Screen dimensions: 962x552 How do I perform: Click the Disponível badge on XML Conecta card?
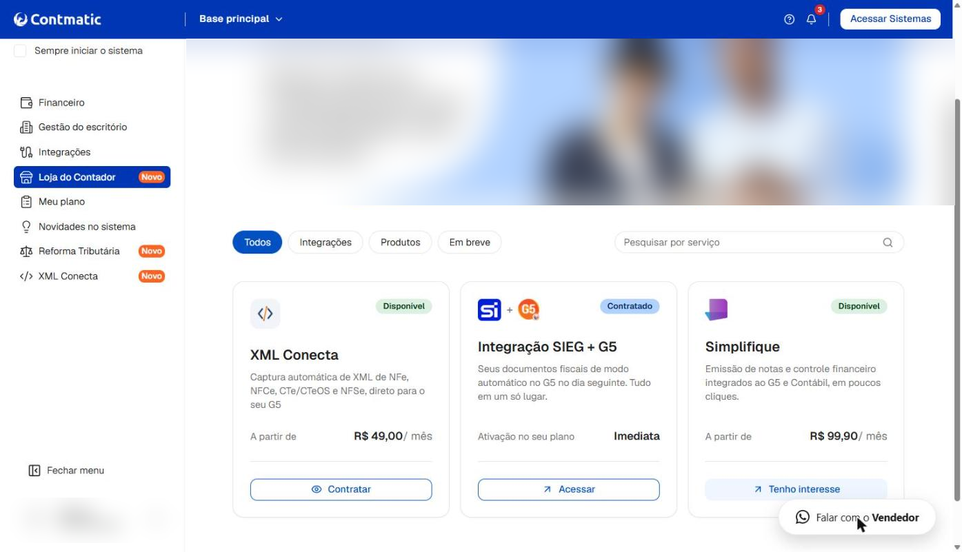(404, 306)
